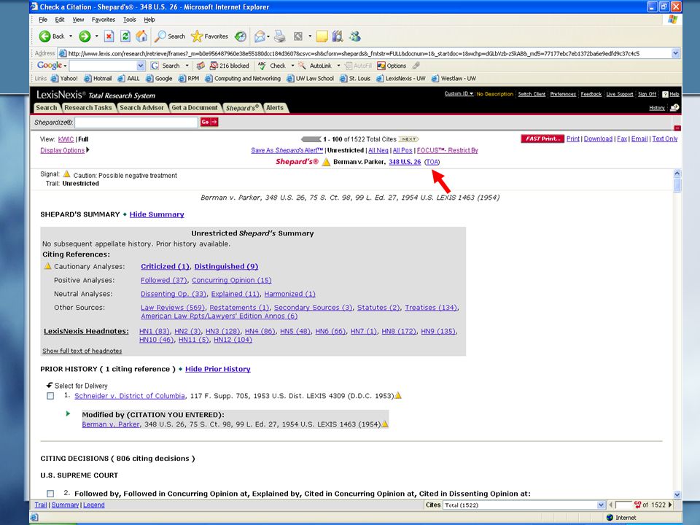Open the File menu
Viewport: 700px width, 525px height.
(x=43, y=20)
